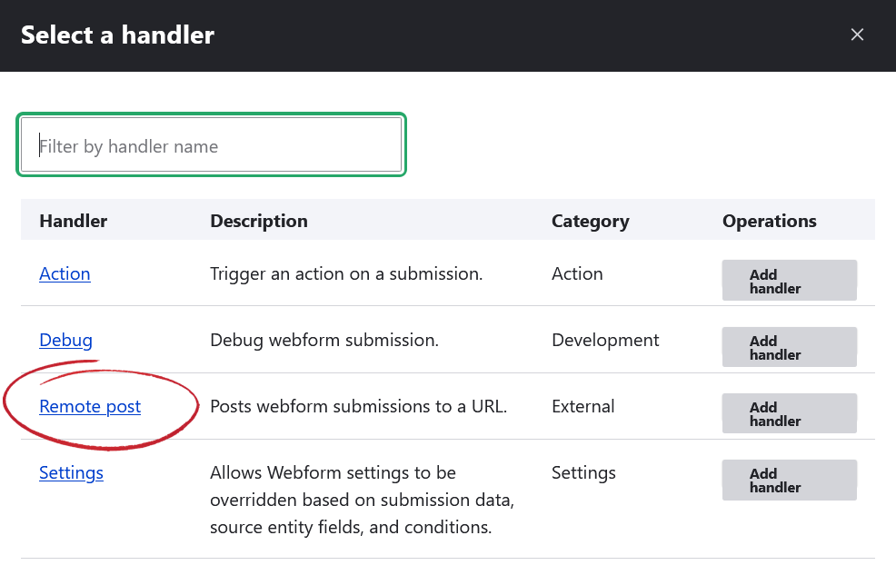Click the Debug handler link
896x585 pixels.
[x=65, y=341]
